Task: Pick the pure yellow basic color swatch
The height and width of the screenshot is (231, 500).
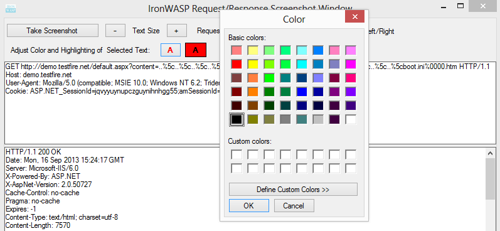Action: pyautogui.click(x=253, y=64)
